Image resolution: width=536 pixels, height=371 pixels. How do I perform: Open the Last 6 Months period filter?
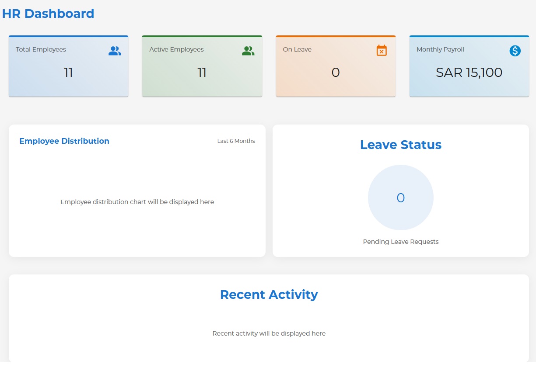(236, 141)
